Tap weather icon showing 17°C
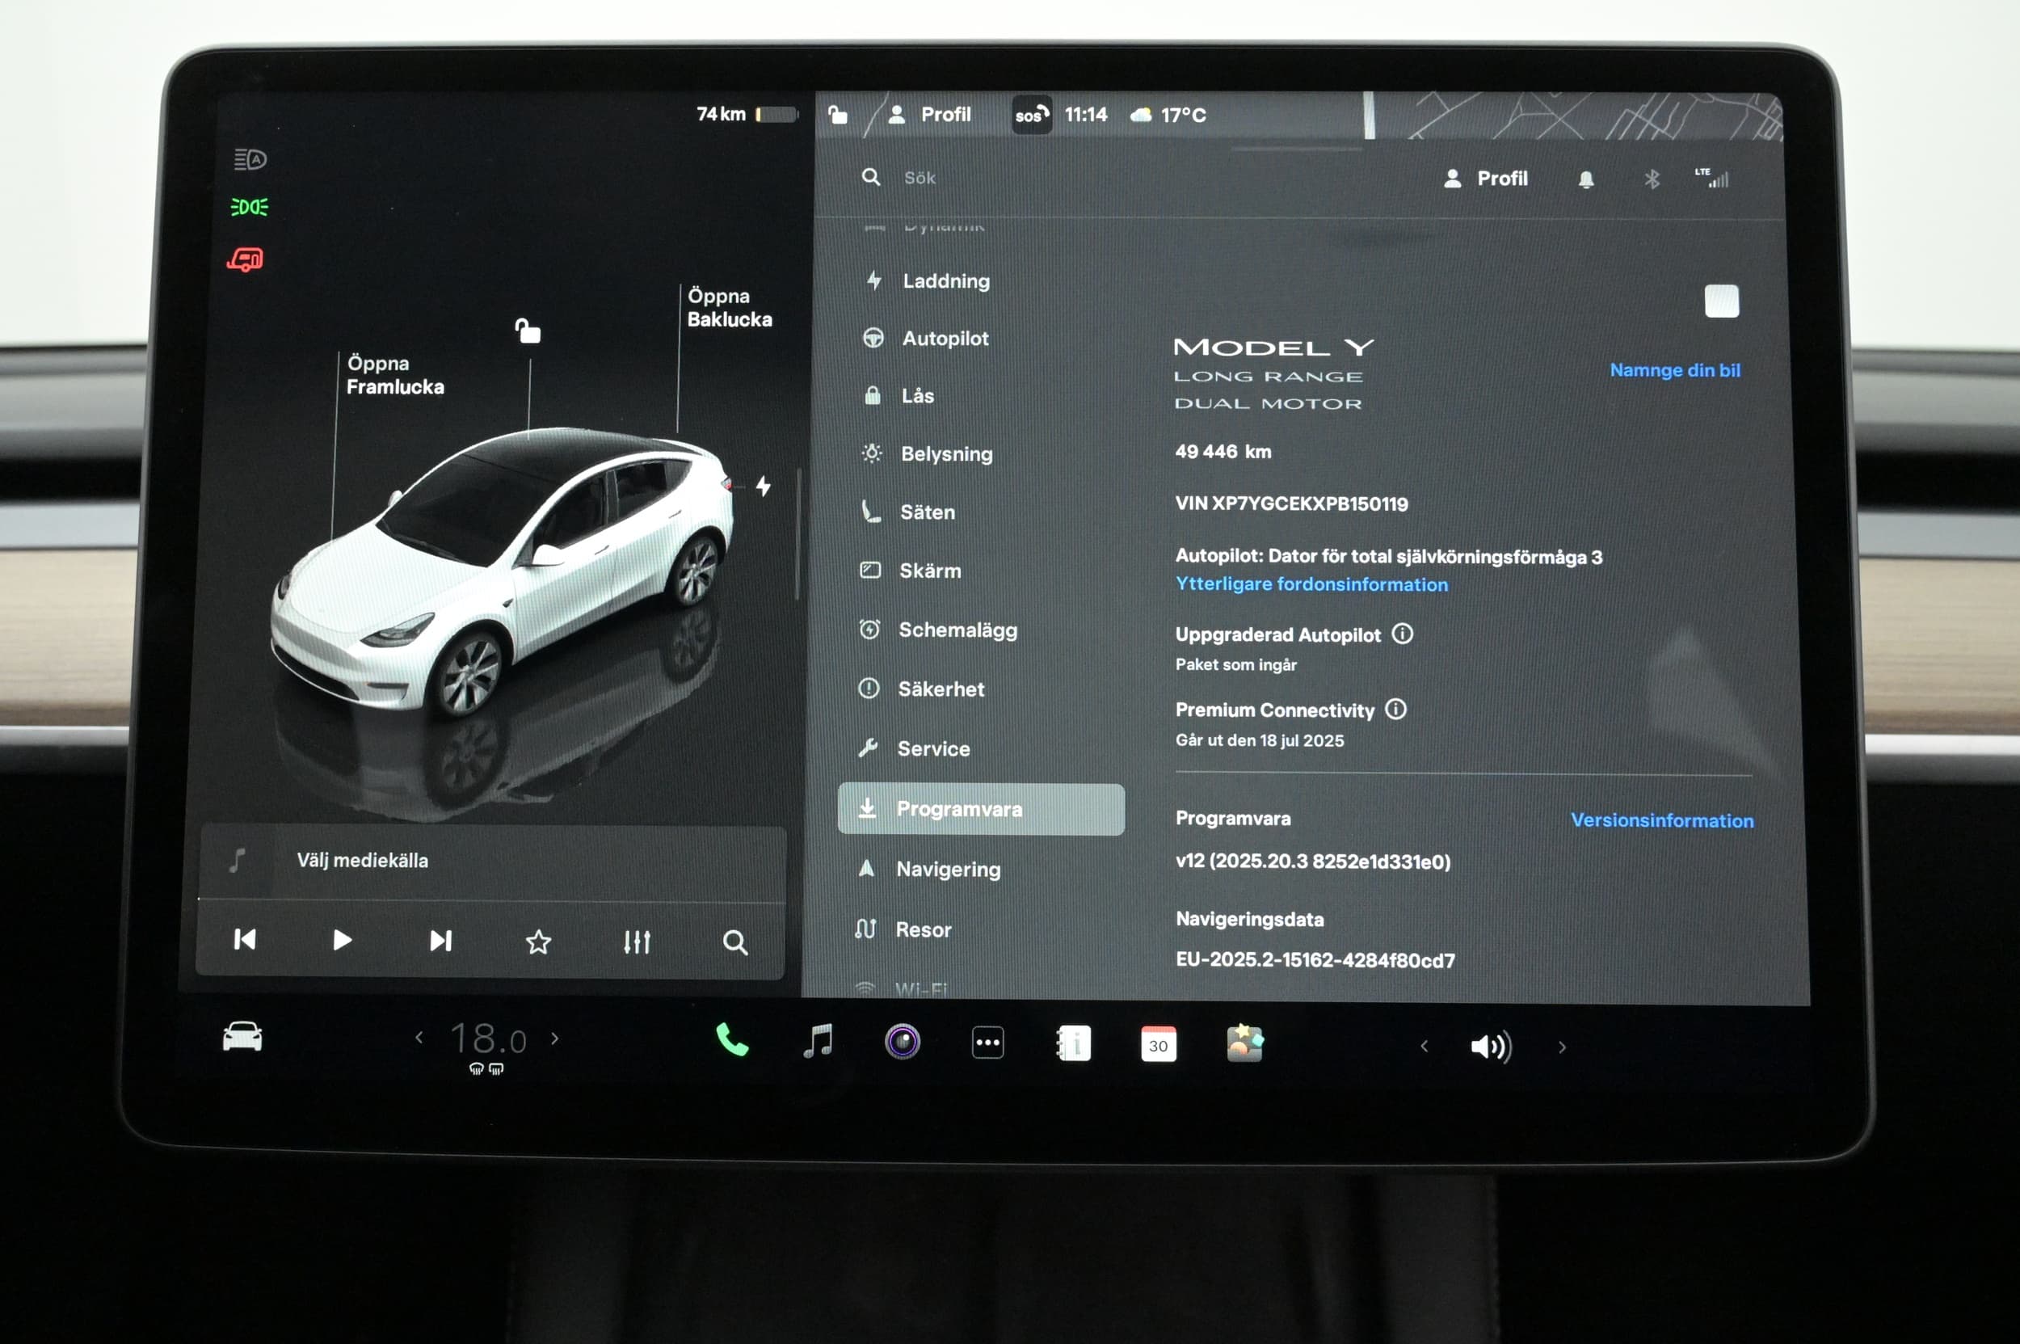The width and height of the screenshot is (2020, 1344). [x=1141, y=115]
